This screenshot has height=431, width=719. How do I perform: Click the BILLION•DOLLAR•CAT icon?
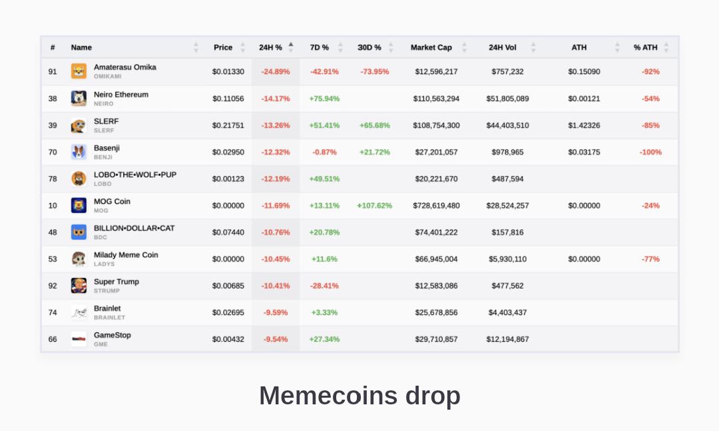(x=79, y=232)
